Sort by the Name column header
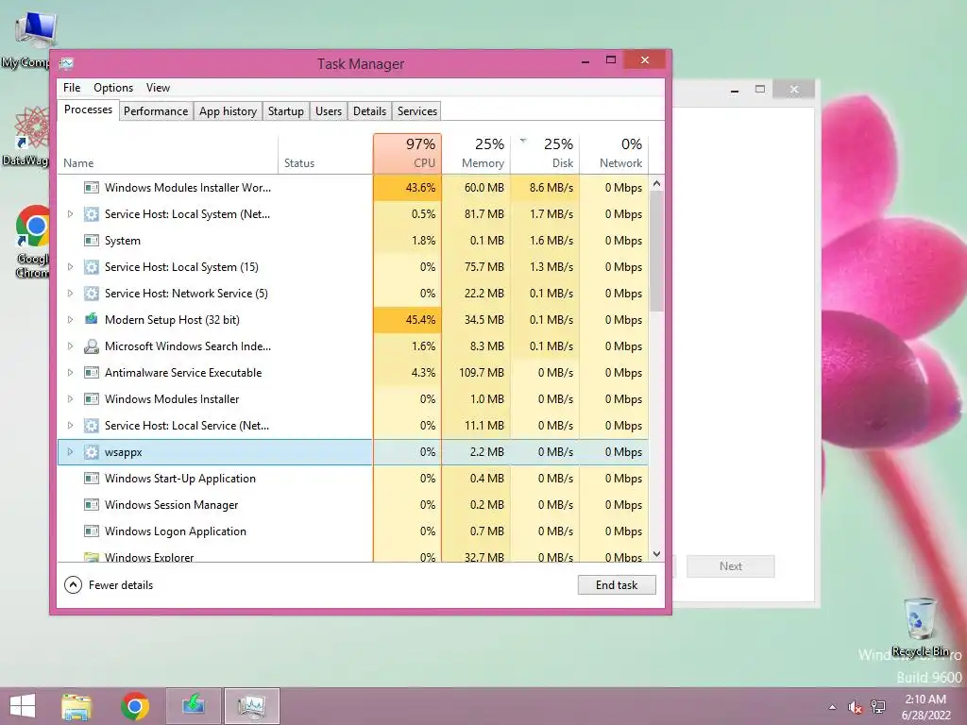Image resolution: width=967 pixels, height=725 pixels. click(x=168, y=154)
